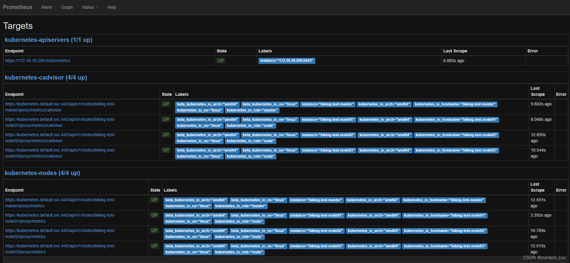This screenshot has width=570, height=263.
Task: Click kubernetes_io_hostname="biking-test-node03" label in nodes table
Action: pos(445,246)
